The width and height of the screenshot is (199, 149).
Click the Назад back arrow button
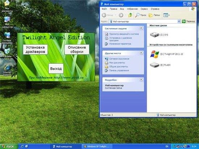(x=107, y=15)
